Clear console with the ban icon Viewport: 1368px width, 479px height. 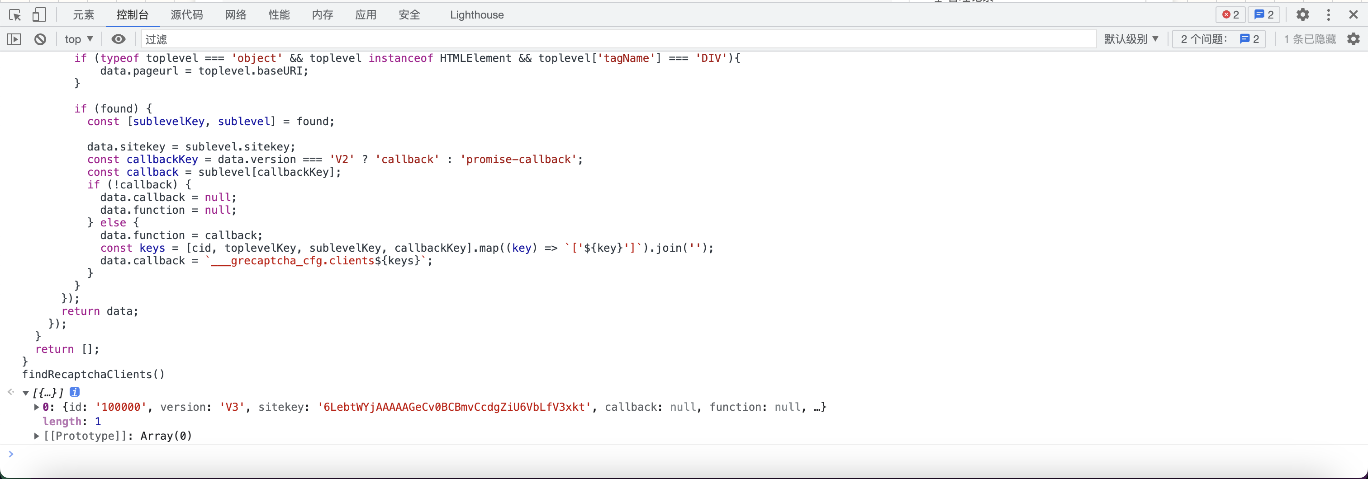[40, 39]
